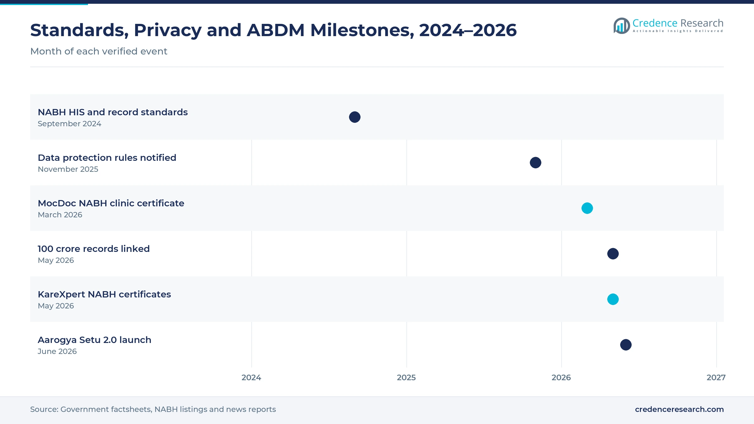754x424 pixels.
Task: Click May 2026 under 100 crore records
Action: 56,260
